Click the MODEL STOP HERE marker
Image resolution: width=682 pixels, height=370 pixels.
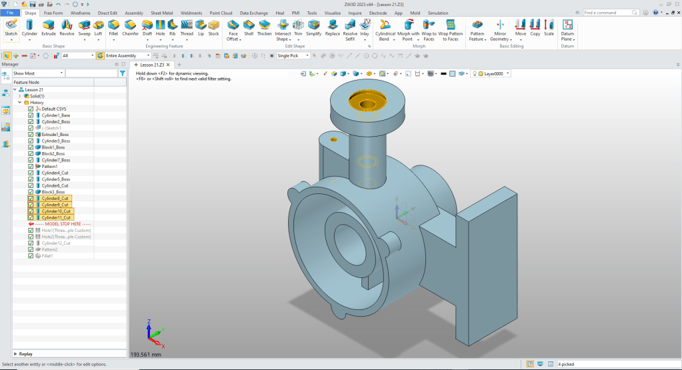pos(63,224)
